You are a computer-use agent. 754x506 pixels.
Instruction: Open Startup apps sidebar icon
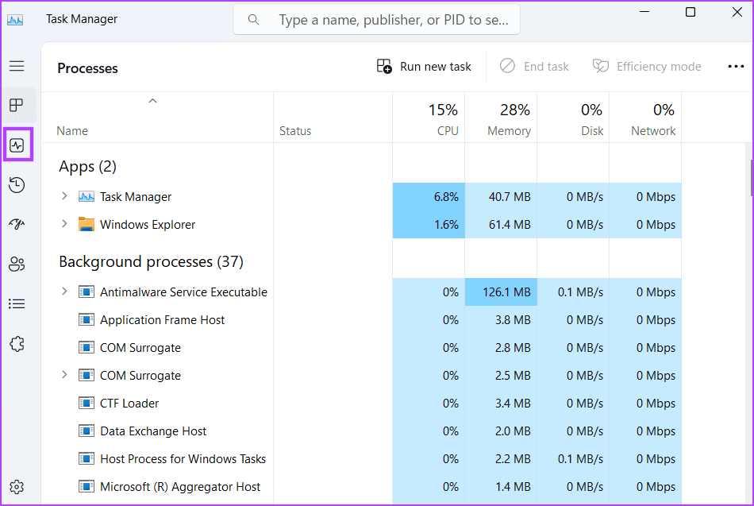click(x=17, y=224)
